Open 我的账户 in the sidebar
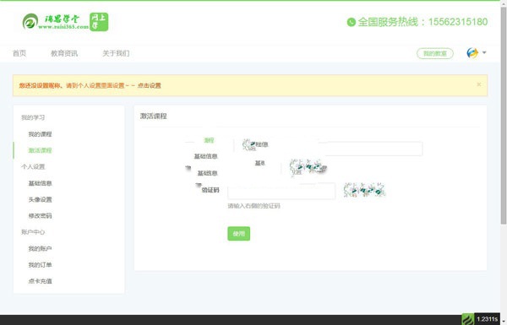507x325 pixels. click(x=40, y=248)
